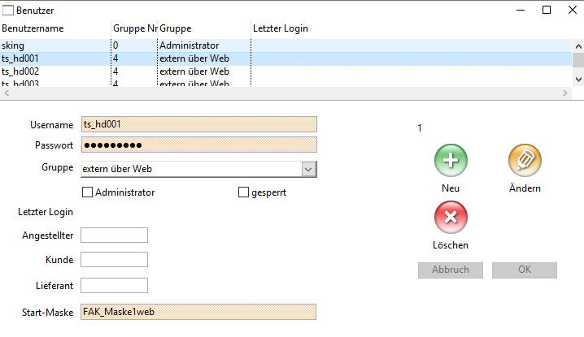The height and width of the screenshot is (337, 584).
Task: Click the Gruppe Nr column header
Action: 134,28
